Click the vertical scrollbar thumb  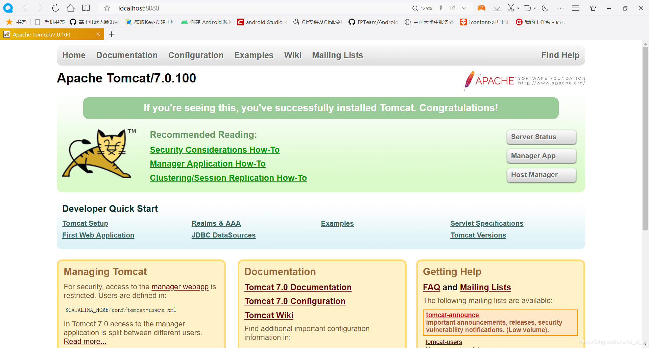coord(645,139)
